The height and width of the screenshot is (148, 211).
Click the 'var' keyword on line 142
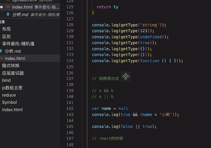(96, 108)
